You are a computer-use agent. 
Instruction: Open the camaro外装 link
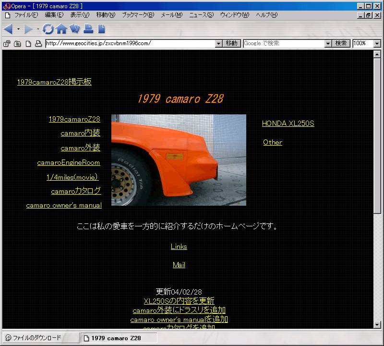click(x=80, y=148)
